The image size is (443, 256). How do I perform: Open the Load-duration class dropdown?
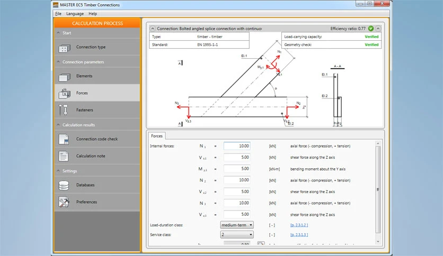(237, 225)
